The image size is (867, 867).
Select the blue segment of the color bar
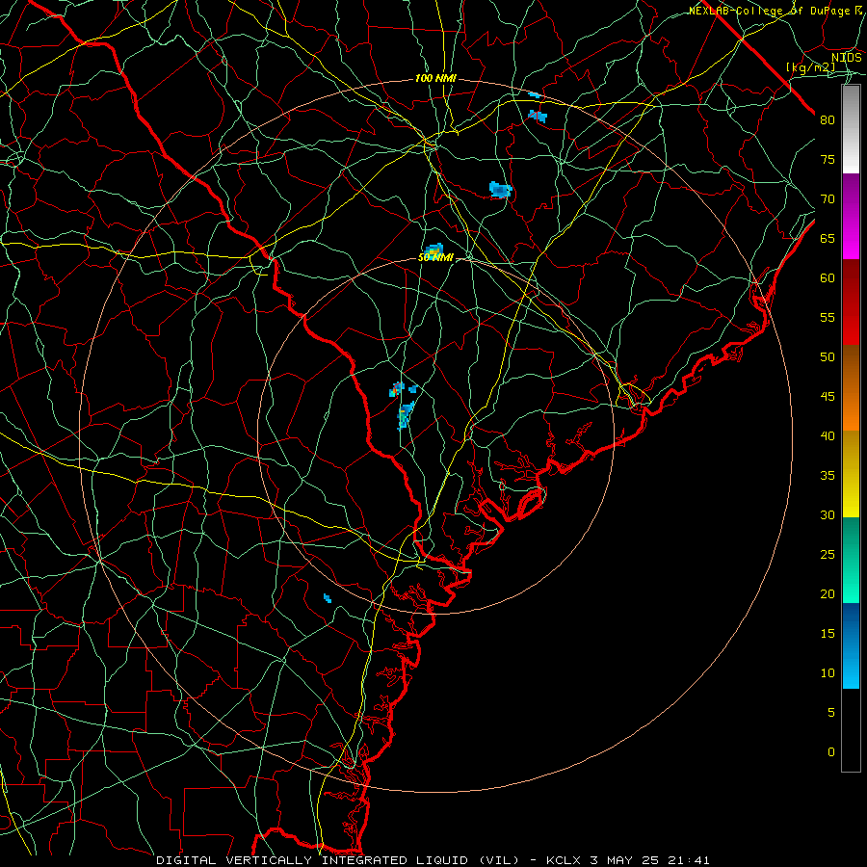point(851,645)
